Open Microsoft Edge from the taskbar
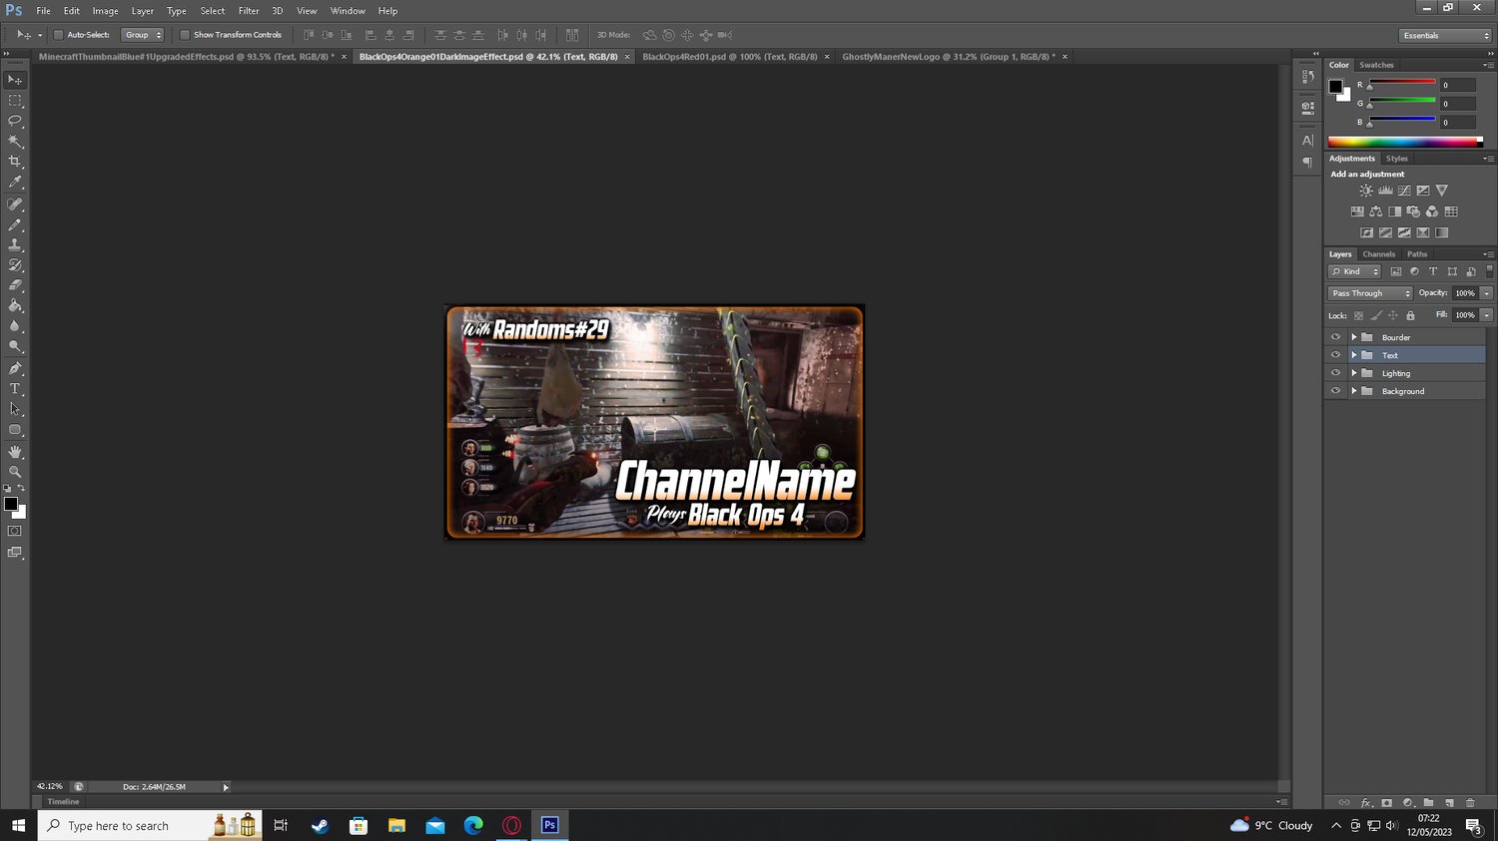 (473, 825)
